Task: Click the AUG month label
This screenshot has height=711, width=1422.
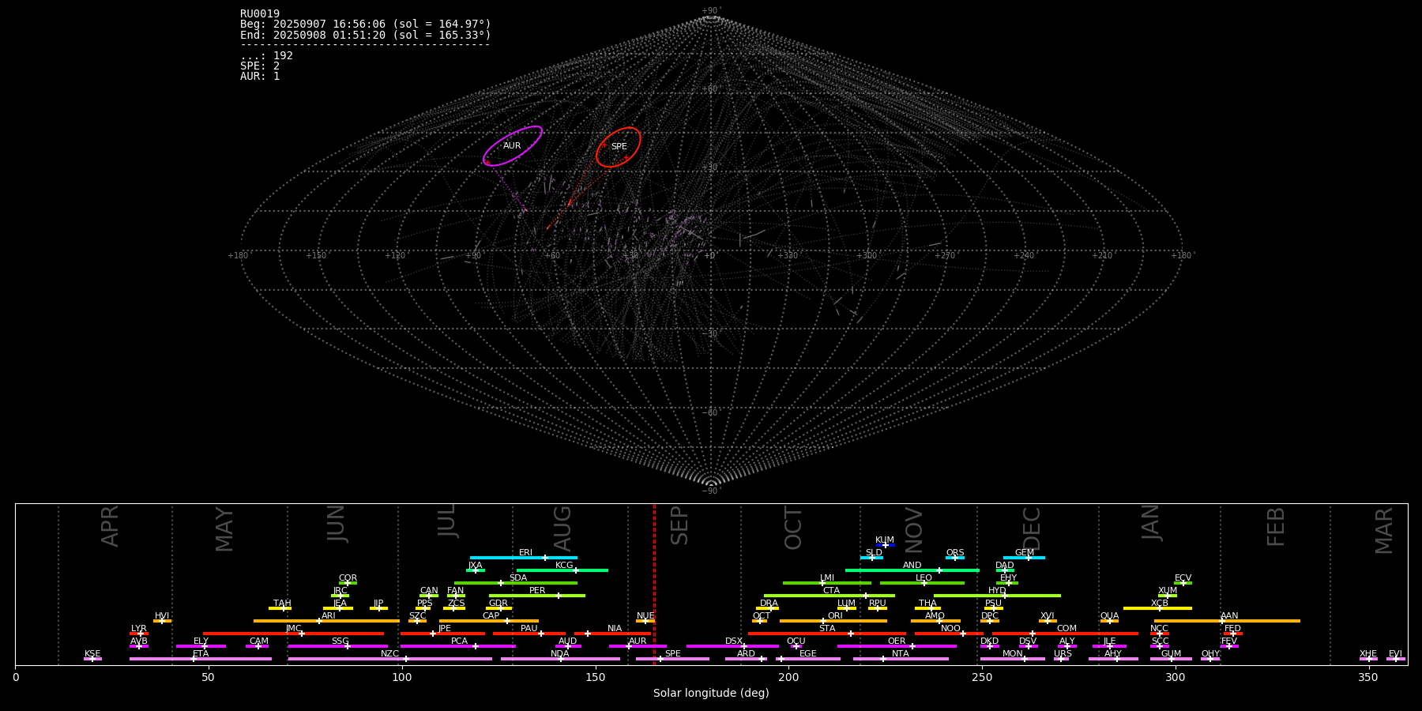Action: point(562,529)
